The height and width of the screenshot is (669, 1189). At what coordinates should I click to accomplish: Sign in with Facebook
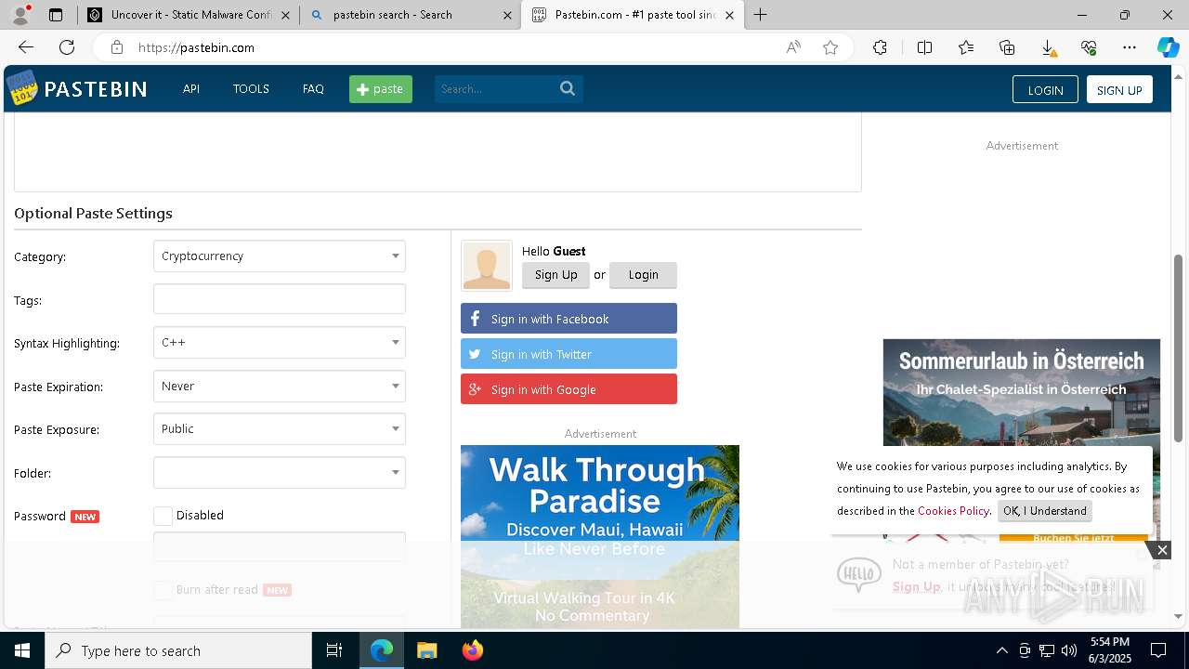click(x=568, y=319)
